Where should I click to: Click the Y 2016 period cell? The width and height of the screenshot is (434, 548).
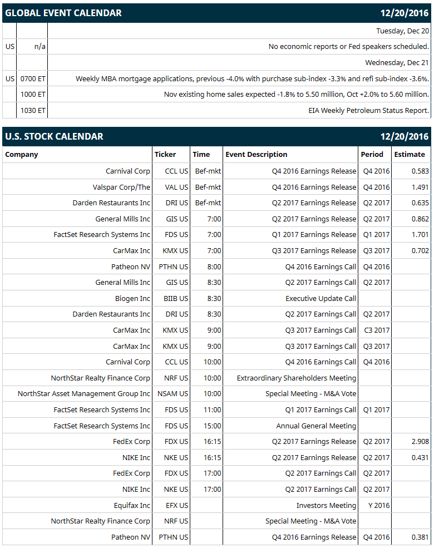click(379, 505)
